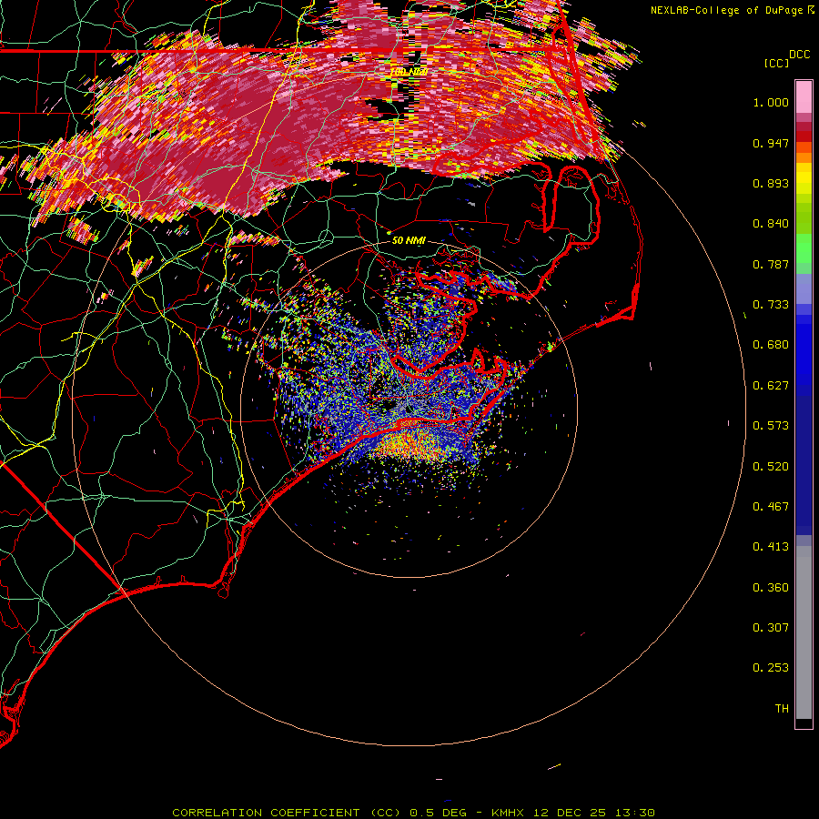Click the TH threshold label
The height and width of the screenshot is (819, 819).
tap(782, 709)
